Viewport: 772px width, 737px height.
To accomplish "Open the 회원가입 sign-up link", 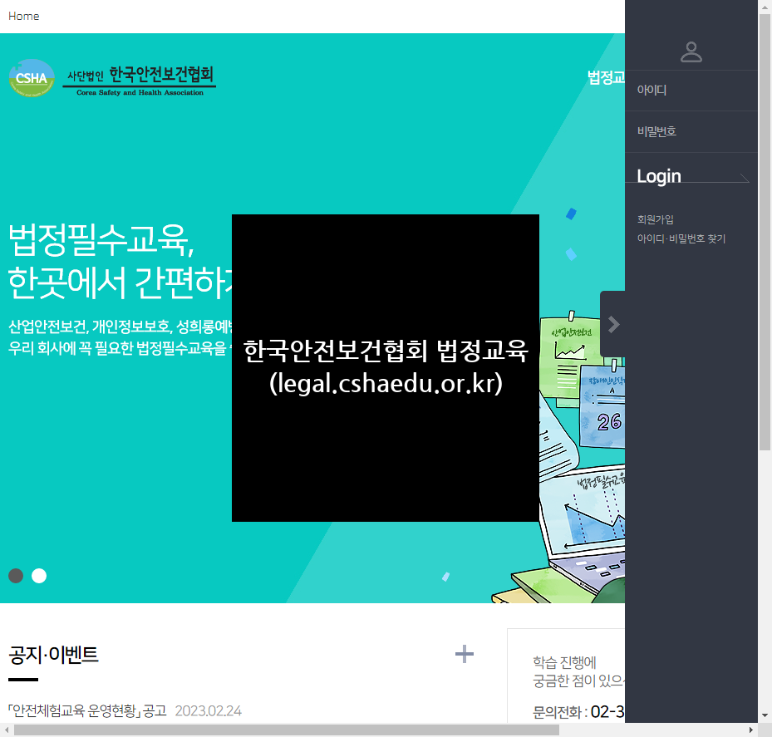I will (655, 219).
